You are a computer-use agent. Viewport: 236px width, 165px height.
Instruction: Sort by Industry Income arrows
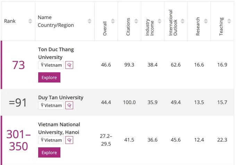(x=160, y=21)
